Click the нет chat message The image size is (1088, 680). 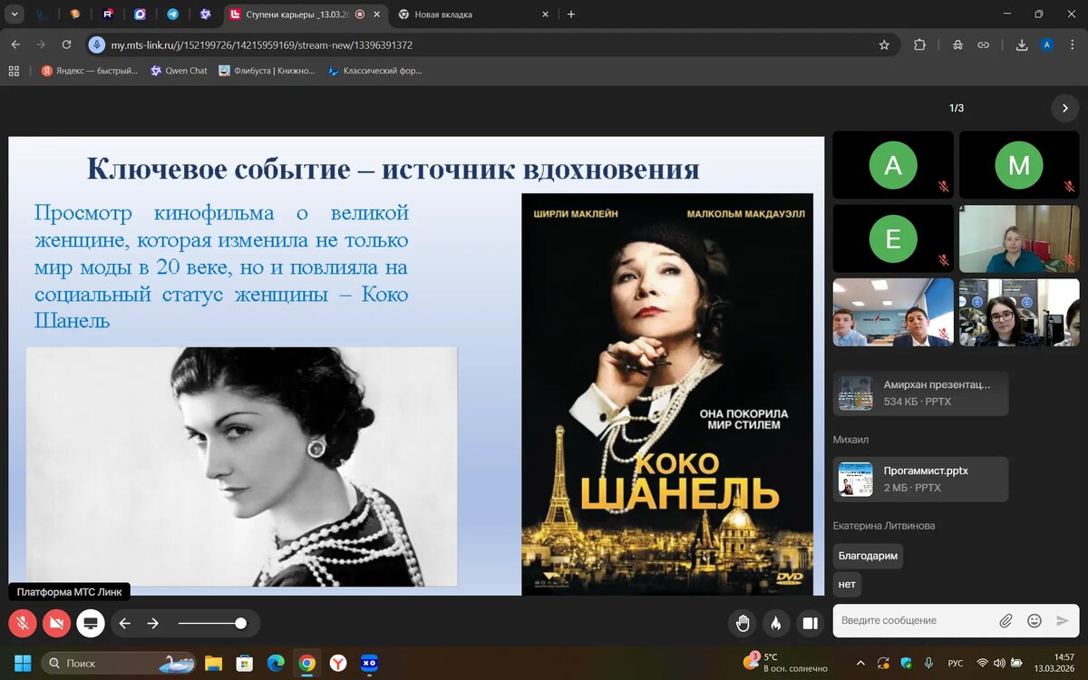point(847,584)
